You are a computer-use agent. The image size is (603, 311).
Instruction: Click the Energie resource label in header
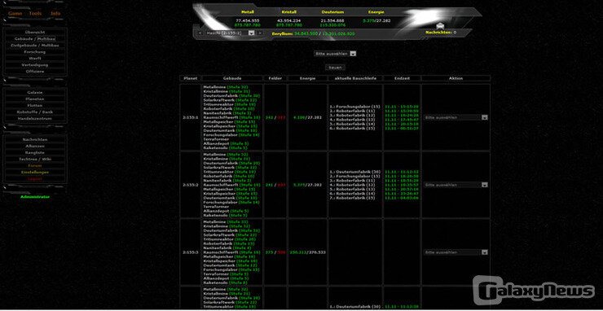click(376, 12)
